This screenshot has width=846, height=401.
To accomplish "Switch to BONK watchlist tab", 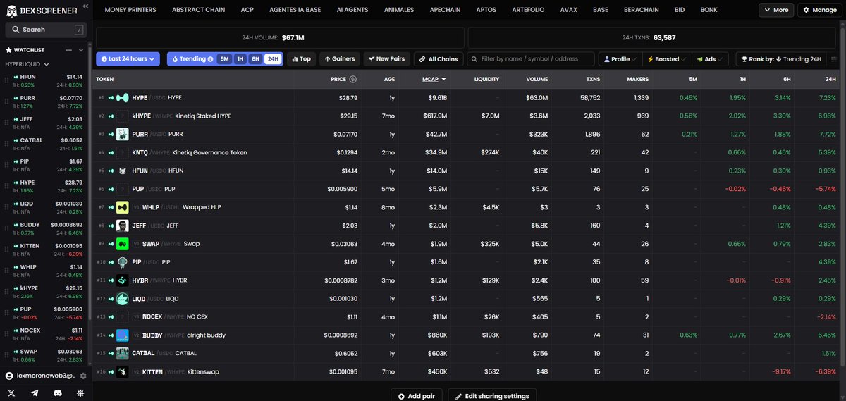I will click(x=709, y=10).
